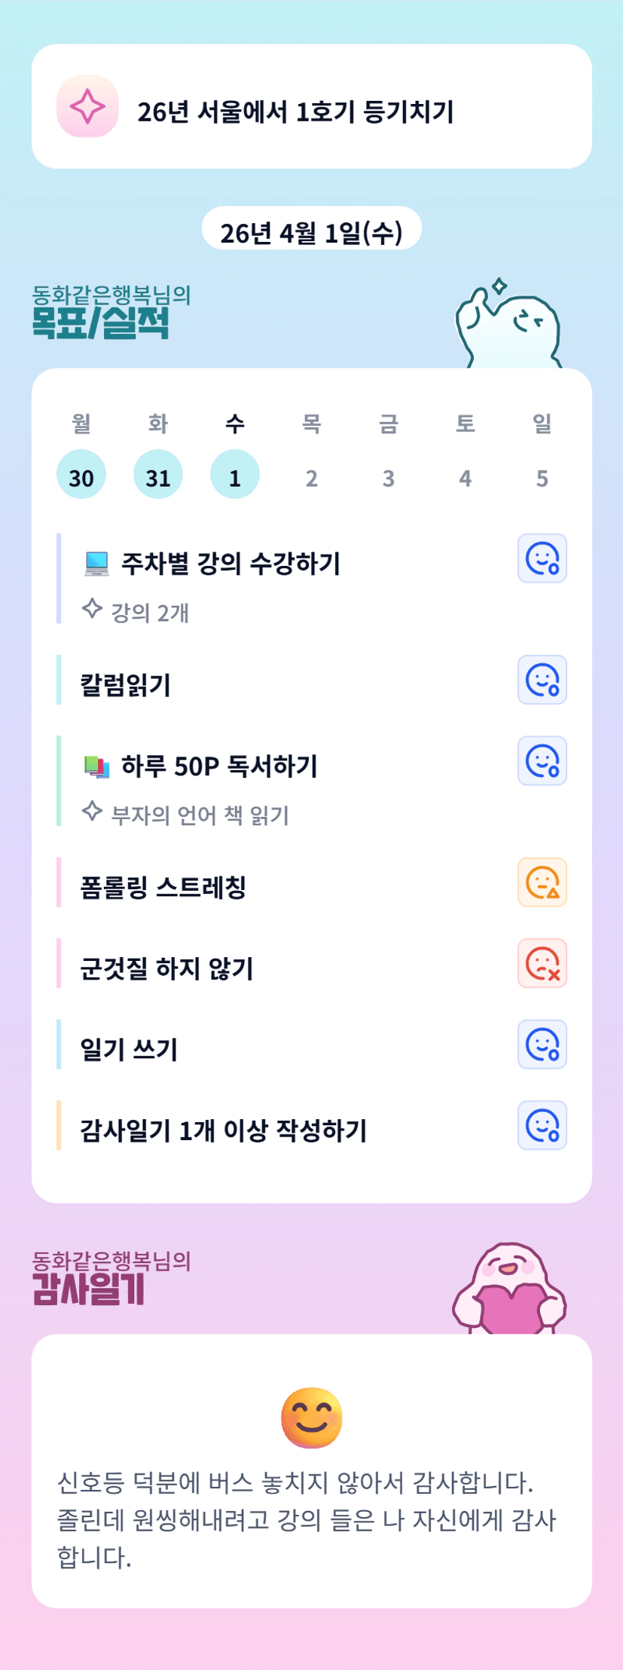Select Monday 30 in week calendar
The height and width of the screenshot is (1670, 623).
point(81,475)
